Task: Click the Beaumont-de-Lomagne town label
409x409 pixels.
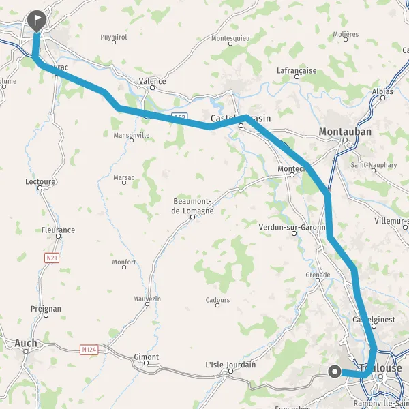Action: tap(192, 206)
